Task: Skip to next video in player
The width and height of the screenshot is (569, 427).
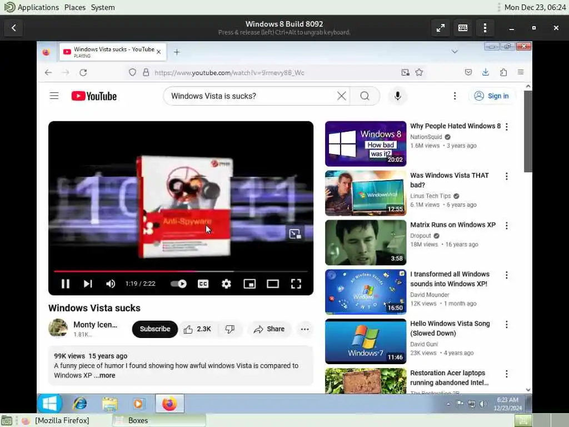Action: point(88,284)
